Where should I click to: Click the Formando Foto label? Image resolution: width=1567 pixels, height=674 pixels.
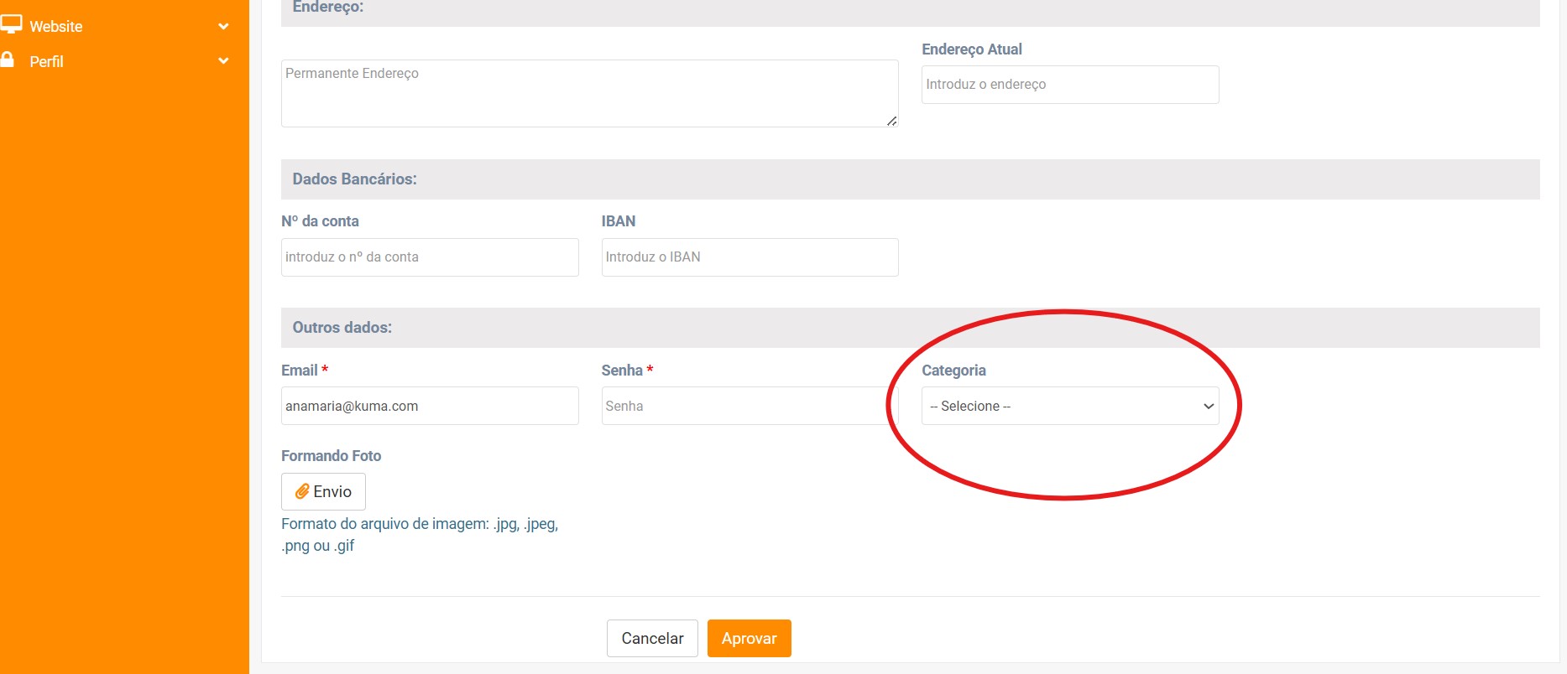pyautogui.click(x=331, y=456)
